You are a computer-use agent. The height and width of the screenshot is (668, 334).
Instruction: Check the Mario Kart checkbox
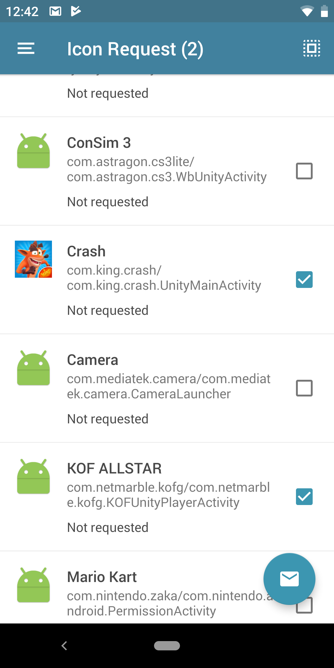pos(305,610)
